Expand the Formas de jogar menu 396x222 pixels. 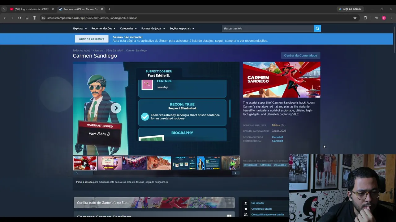pyautogui.click(x=153, y=28)
